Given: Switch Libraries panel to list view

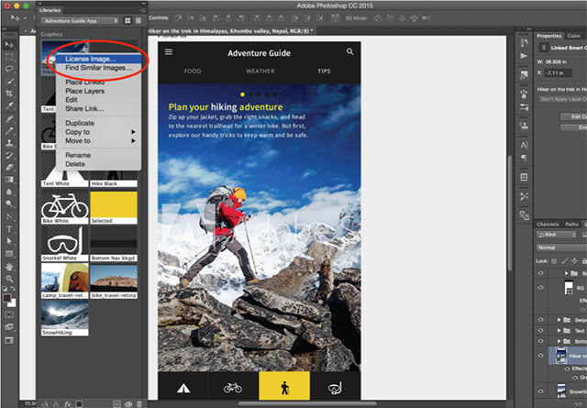Looking at the screenshot, I should (138, 20).
